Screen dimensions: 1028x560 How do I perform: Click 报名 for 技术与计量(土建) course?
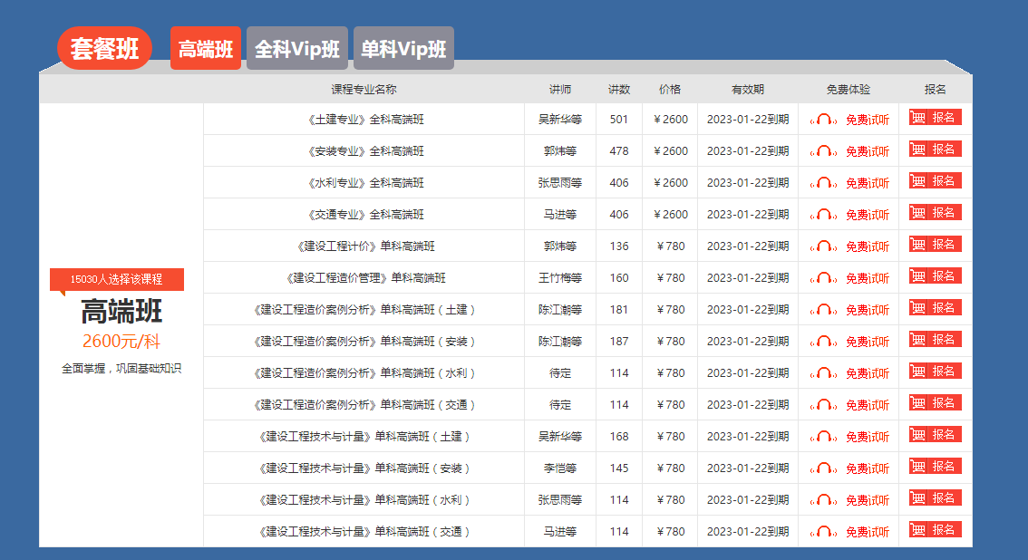[935, 435]
